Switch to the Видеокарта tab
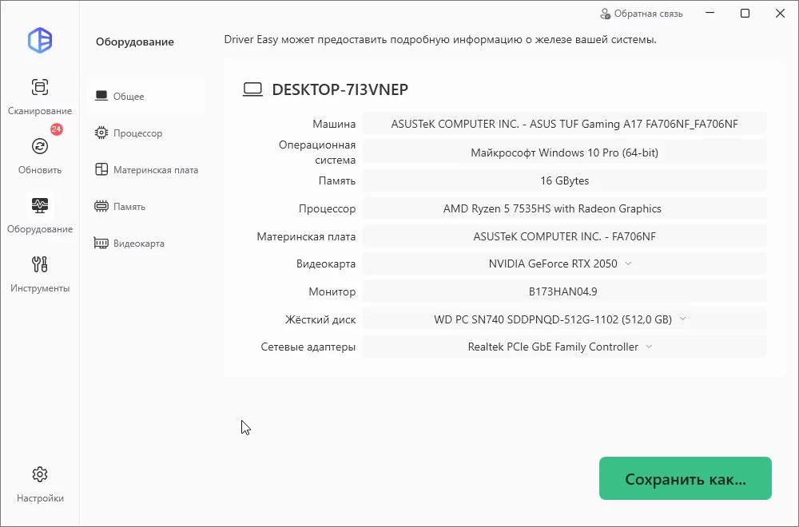Viewport: 799px width, 527px height. (147, 243)
